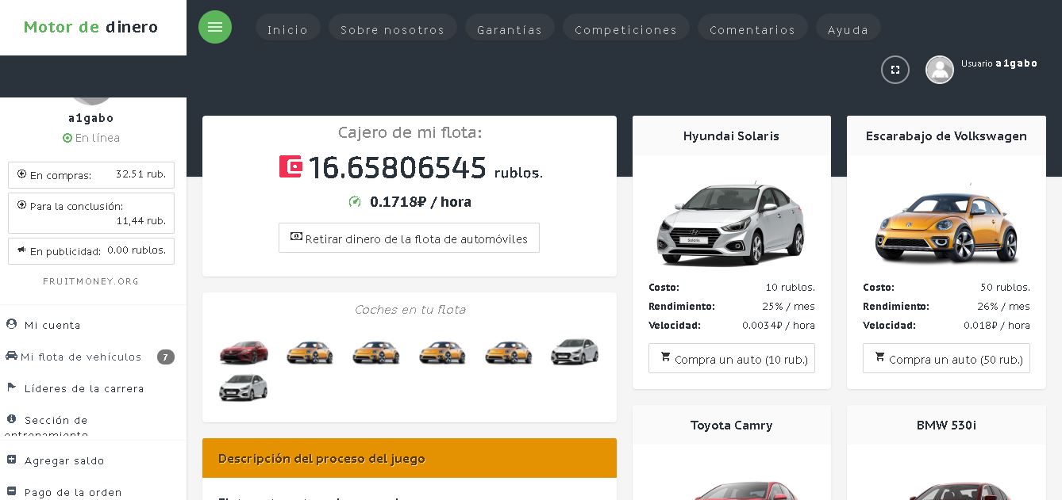This screenshot has height=500, width=1062.
Task: Click the Pago de la orden icon
Action: click(x=10, y=490)
